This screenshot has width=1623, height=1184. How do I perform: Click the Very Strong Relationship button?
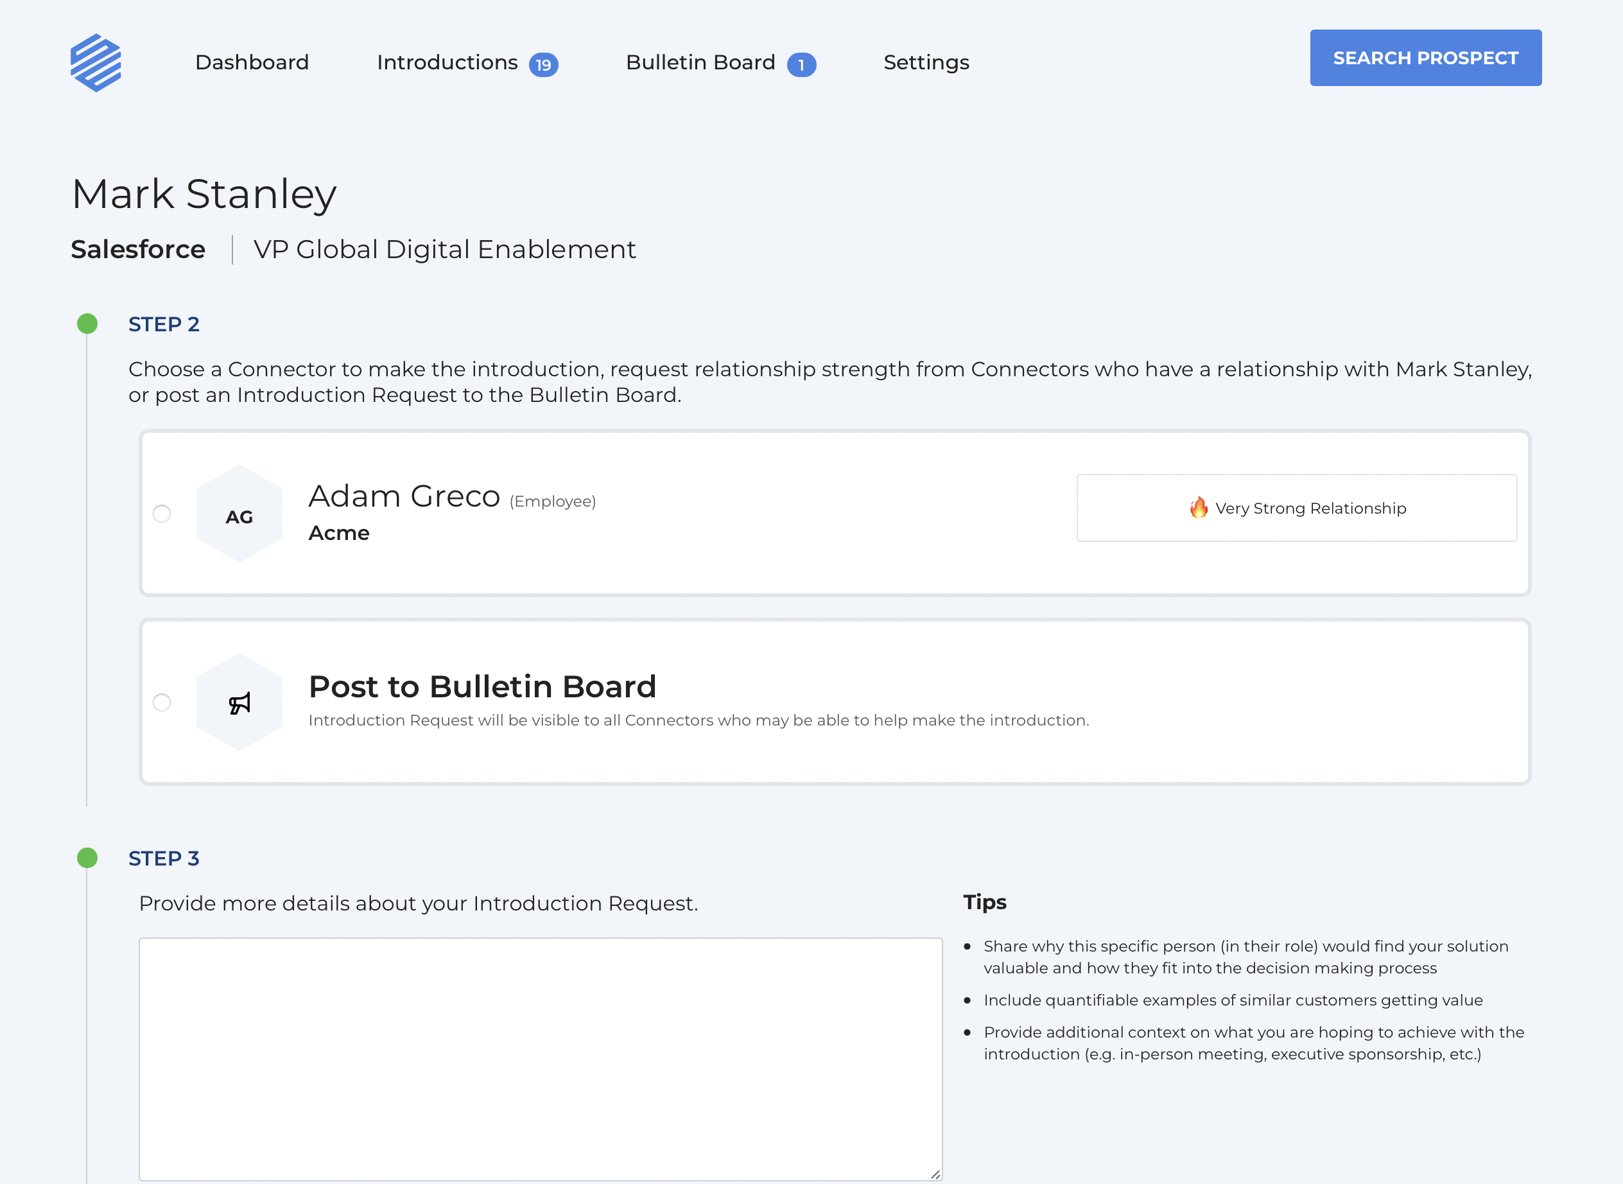coord(1296,507)
